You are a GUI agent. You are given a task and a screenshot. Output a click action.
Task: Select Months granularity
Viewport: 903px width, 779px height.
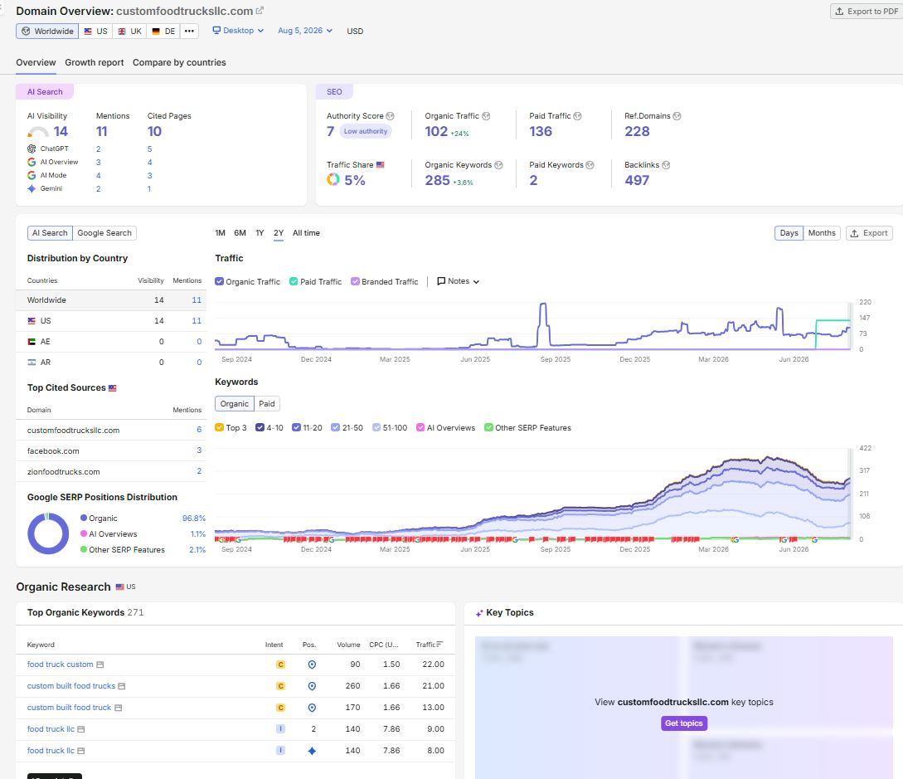point(821,233)
